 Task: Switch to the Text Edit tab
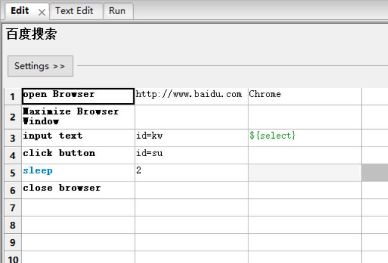(76, 11)
